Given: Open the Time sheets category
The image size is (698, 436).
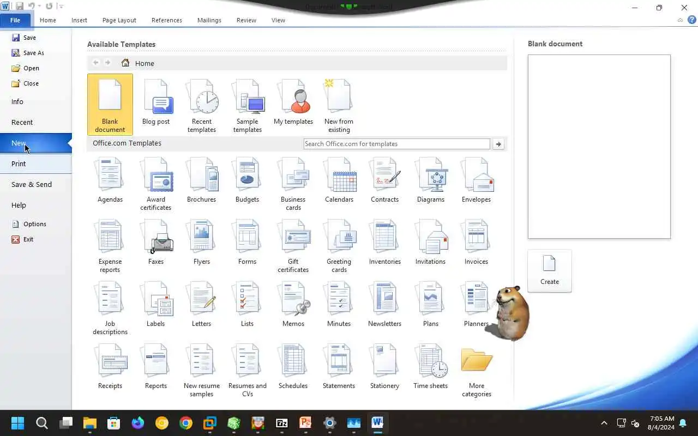Looking at the screenshot, I should (431, 367).
